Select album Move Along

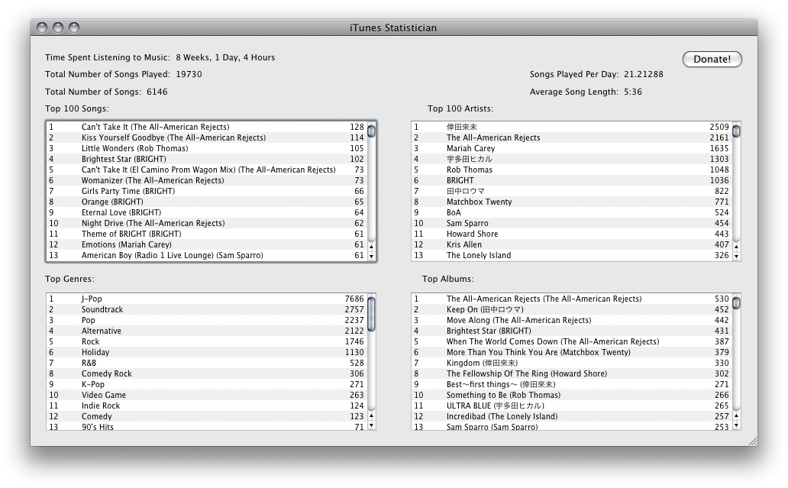click(572, 320)
